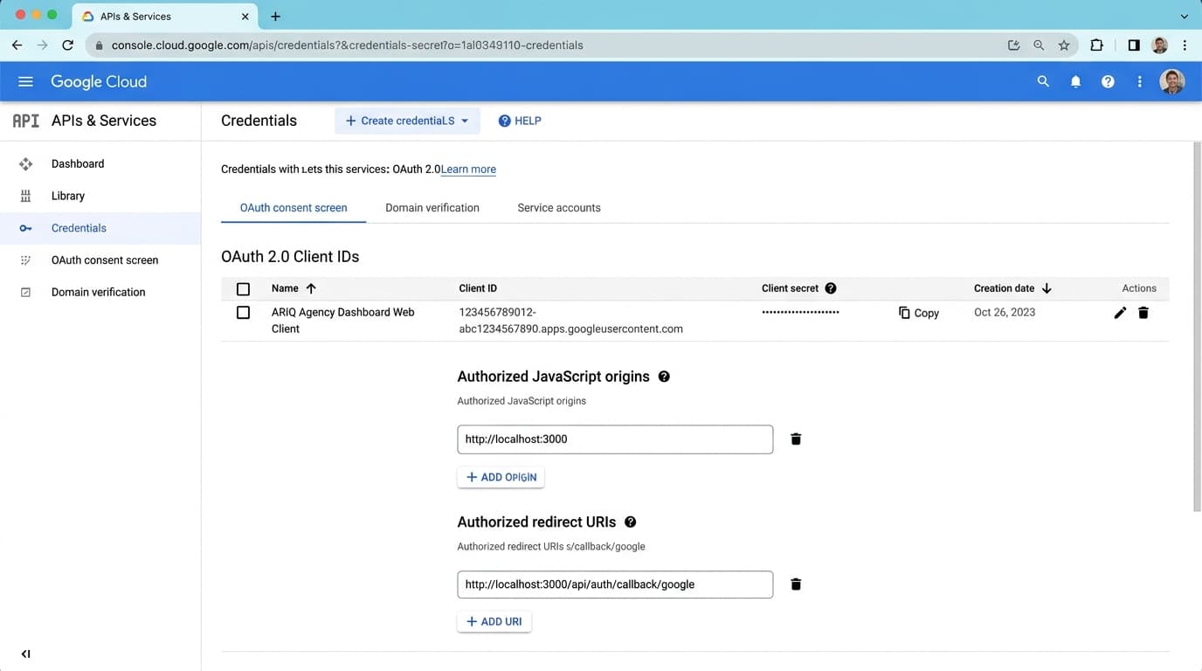Open the Google Cloud hamburger navigation menu
This screenshot has height=671, width=1202.
click(x=25, y=81)
